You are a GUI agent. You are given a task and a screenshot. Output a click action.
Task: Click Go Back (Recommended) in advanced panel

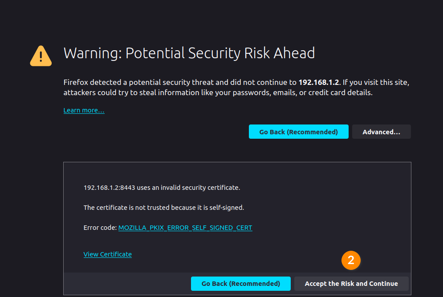pyautogui.click(x=240, y=284)
